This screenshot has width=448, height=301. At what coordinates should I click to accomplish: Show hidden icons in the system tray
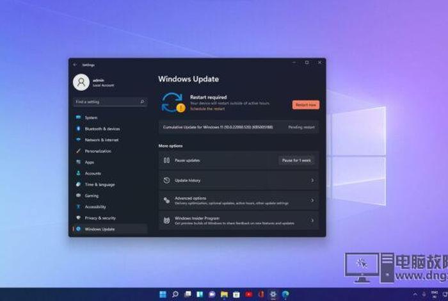(415, 294)
